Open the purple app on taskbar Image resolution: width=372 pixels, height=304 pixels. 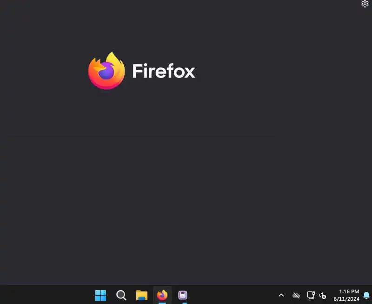tap(183, 295)
